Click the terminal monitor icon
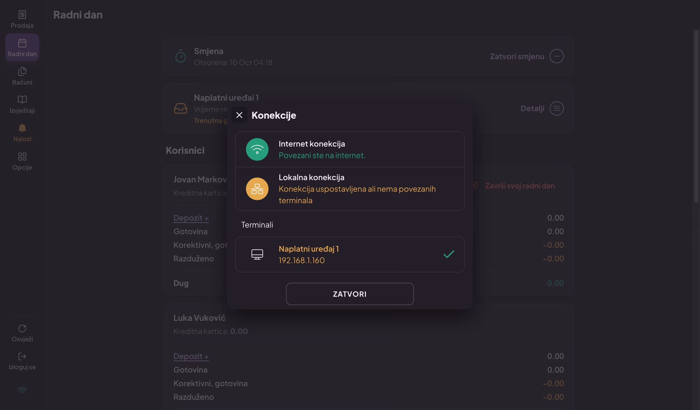Viewport: 700px width, 410px height. (x=257, y=254)
